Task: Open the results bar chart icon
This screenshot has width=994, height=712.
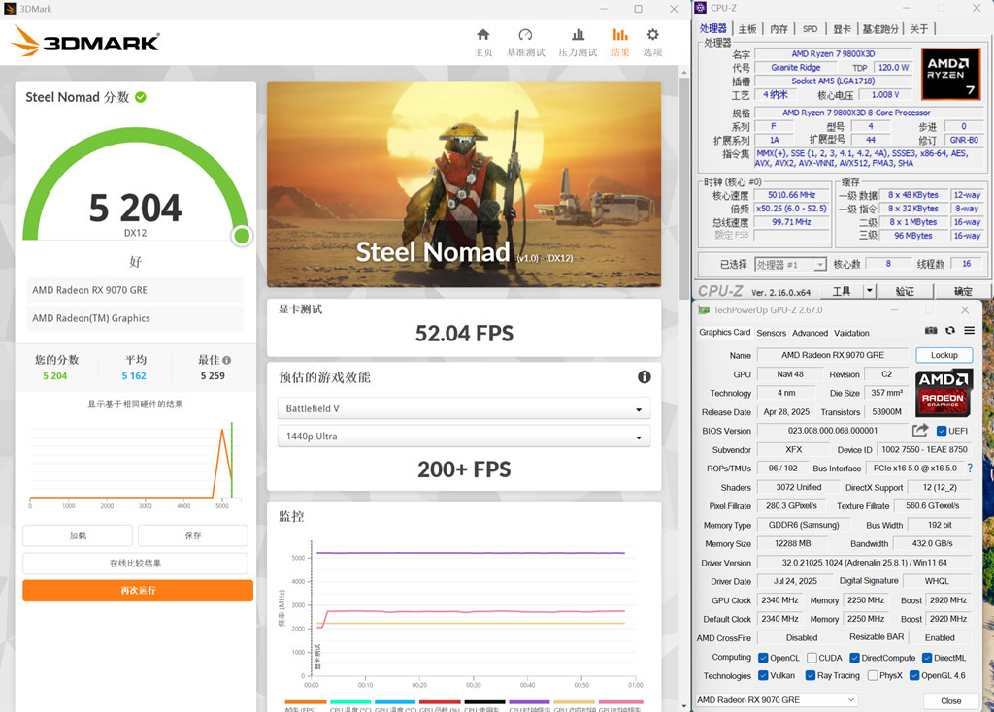Action: coord(620,34)
